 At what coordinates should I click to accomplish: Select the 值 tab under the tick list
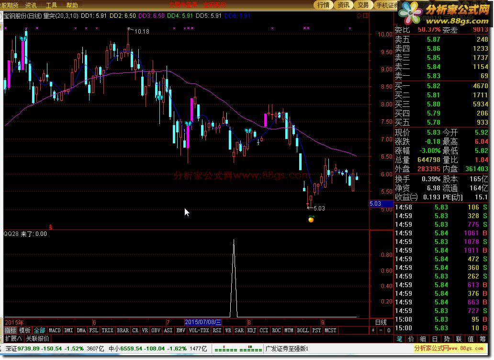[x=471, y=339]
